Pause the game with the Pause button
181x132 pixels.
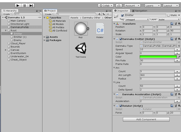[24, 6]
